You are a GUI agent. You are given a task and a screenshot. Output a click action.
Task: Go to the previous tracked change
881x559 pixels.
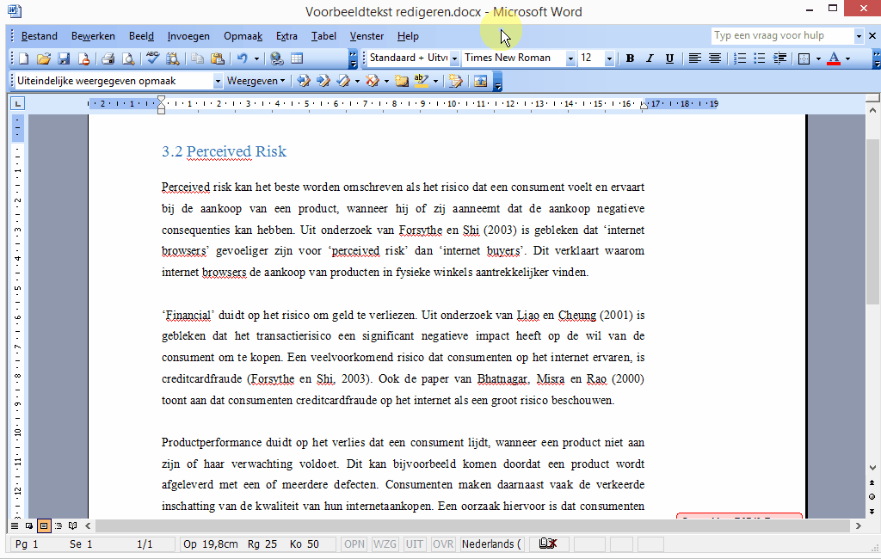click(x=304, y=82)
